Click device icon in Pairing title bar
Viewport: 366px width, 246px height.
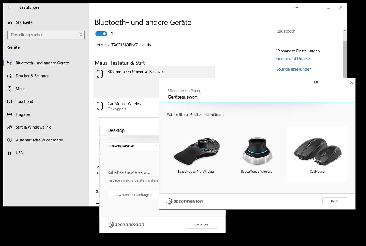click(x=316, y=82)
